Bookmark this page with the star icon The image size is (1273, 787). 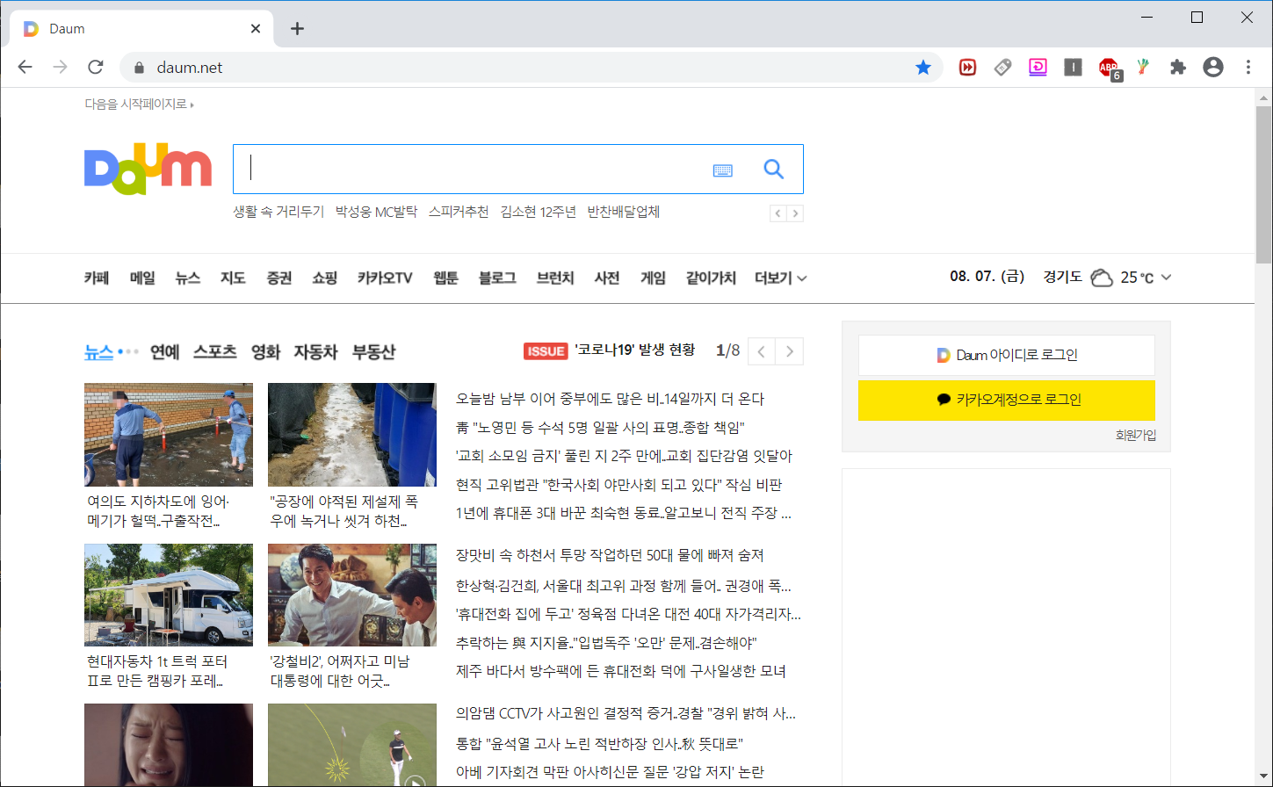923,68
